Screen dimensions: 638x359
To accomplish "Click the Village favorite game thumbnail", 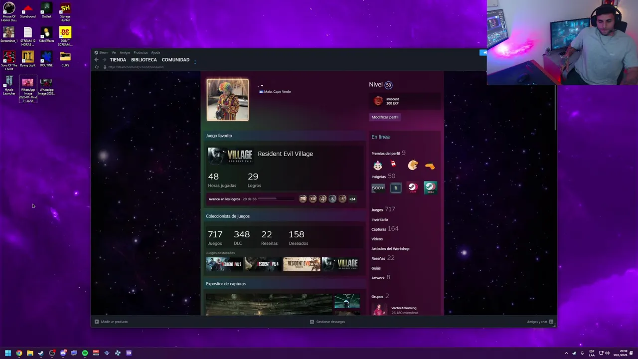I will pyautogui.click(x=230, y=156).
